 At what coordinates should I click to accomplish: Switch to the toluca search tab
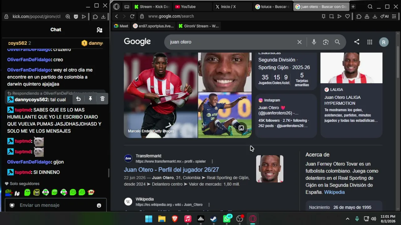click(x=273, y=7)
